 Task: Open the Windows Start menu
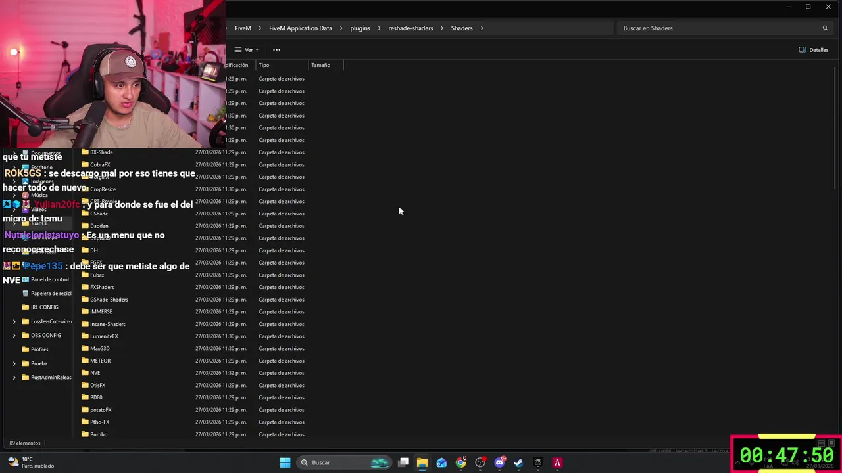(x=285, y=462)
